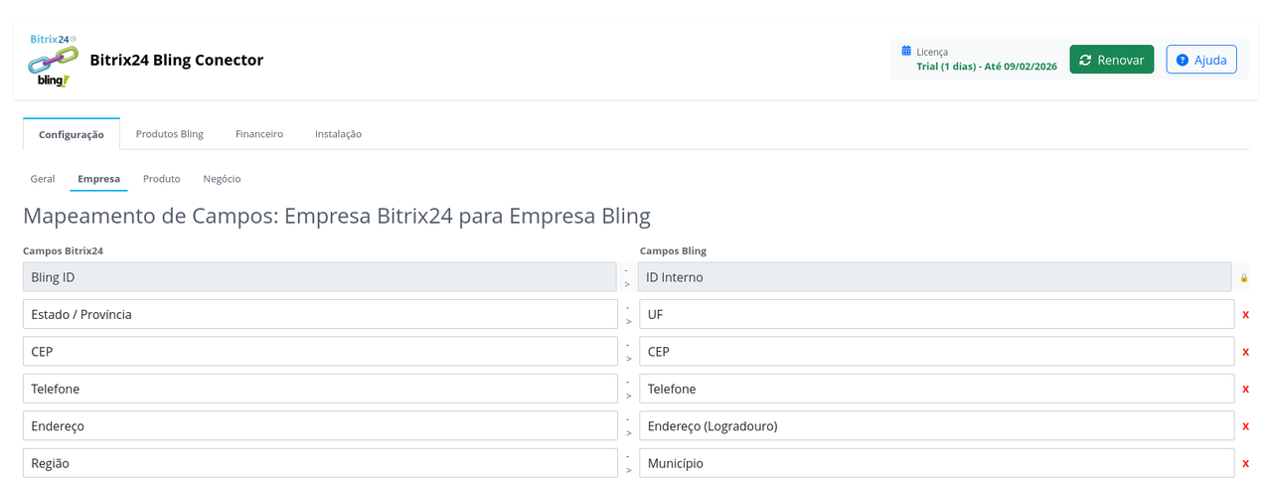Remove the UF field mapping
Screen dimensions: 1272x483
click(x=1245, y=315)
